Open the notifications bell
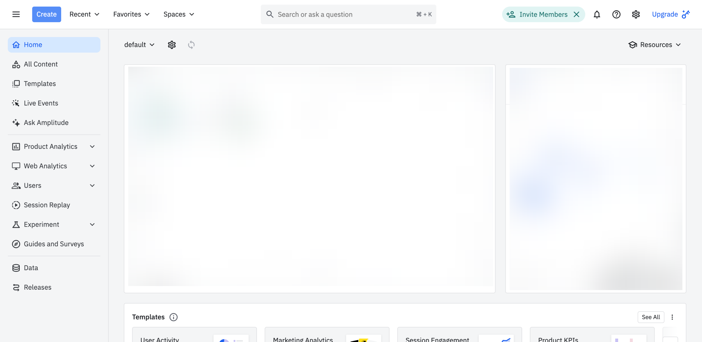Screen dimensions: 702x342 pyautogui.click(x=597, y=14)
